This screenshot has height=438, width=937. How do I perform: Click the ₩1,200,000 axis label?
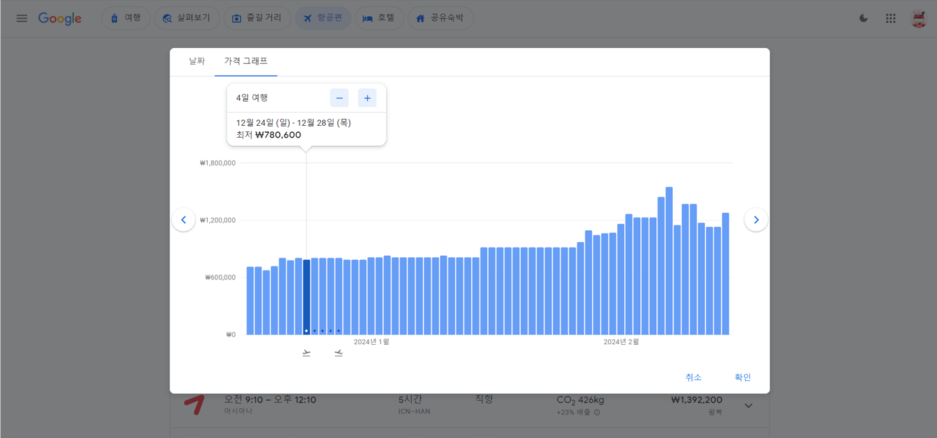click(x=218, y=220)
